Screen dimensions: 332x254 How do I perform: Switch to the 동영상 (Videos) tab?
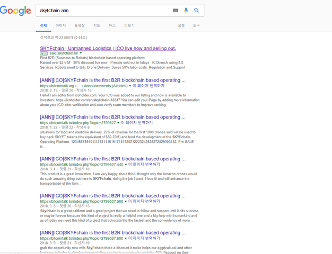80,25
